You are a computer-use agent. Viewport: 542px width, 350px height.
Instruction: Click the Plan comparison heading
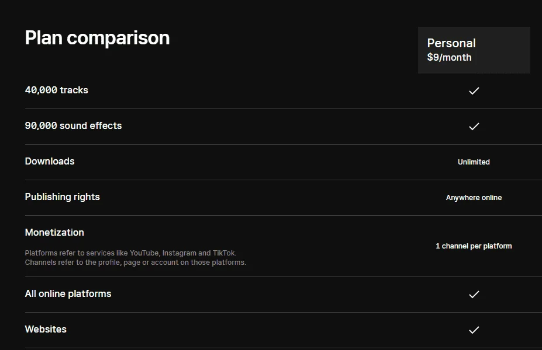(x=97, y=37)
